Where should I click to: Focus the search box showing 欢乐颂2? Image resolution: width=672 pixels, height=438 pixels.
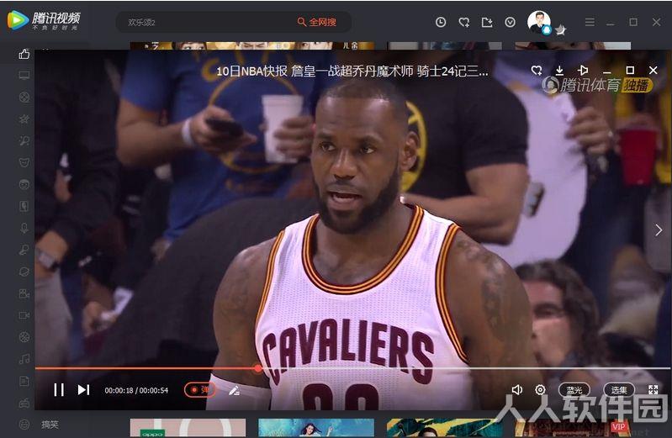coord(206,22)
